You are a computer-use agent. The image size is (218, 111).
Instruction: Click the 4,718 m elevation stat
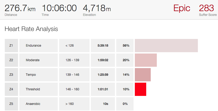(97, 8)
